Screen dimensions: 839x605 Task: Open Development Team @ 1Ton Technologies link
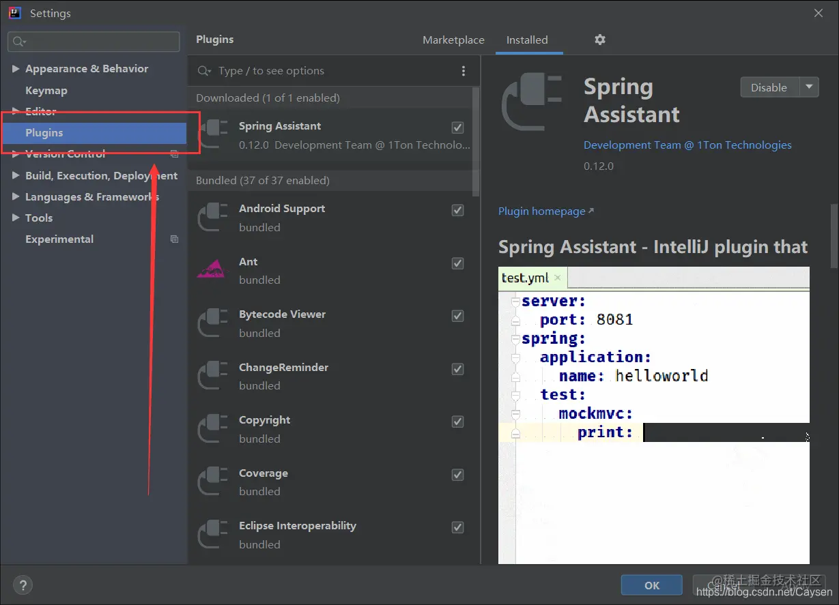(x=687, y=145)
